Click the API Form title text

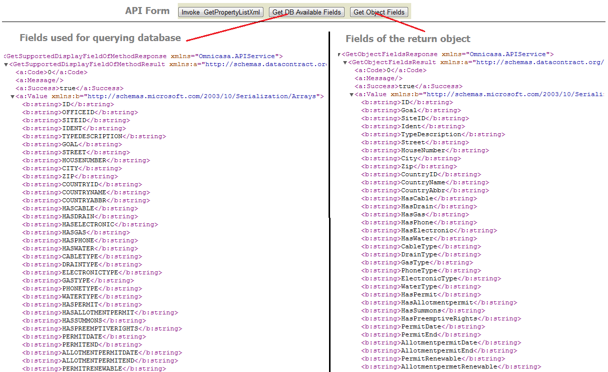point(147,11)
